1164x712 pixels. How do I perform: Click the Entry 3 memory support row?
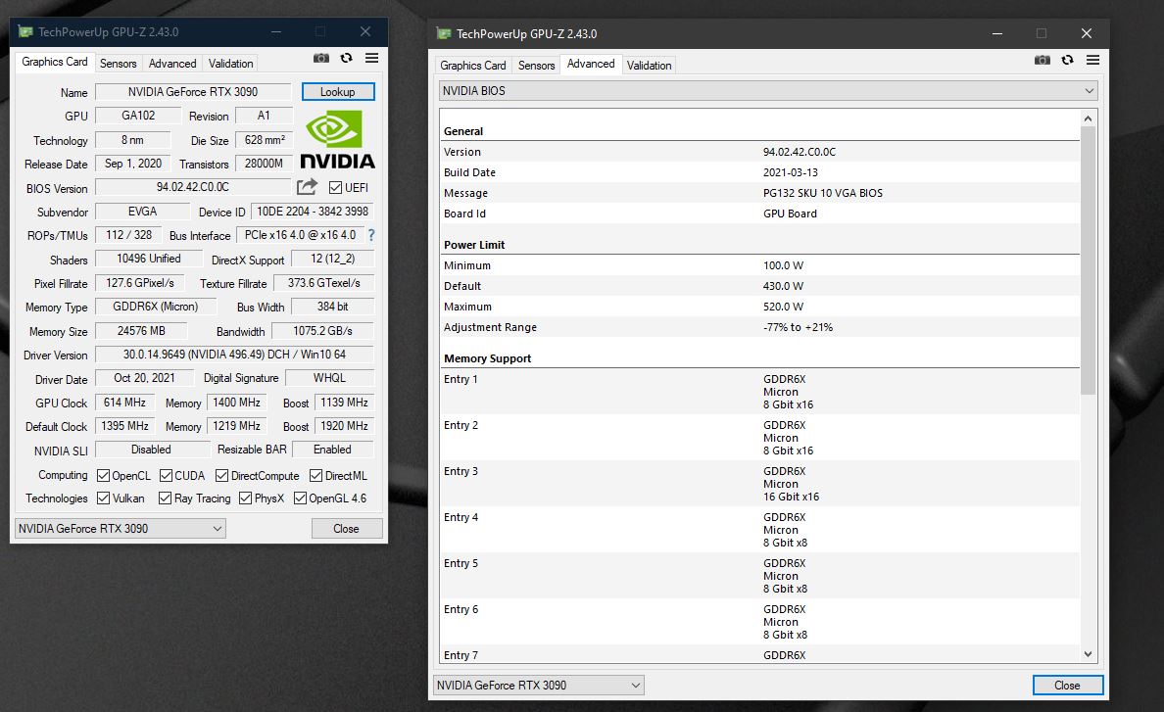pyautogui.click(x=759, y=484)
